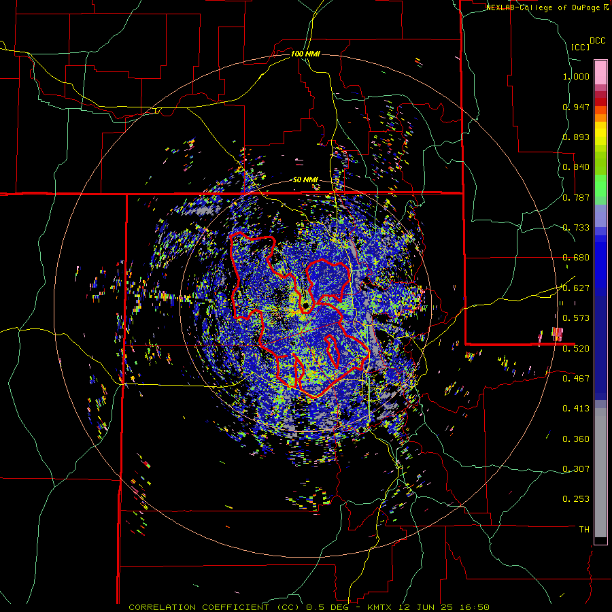
Task: Click the 0.360 value on the color scale
Action: (576, 439)
